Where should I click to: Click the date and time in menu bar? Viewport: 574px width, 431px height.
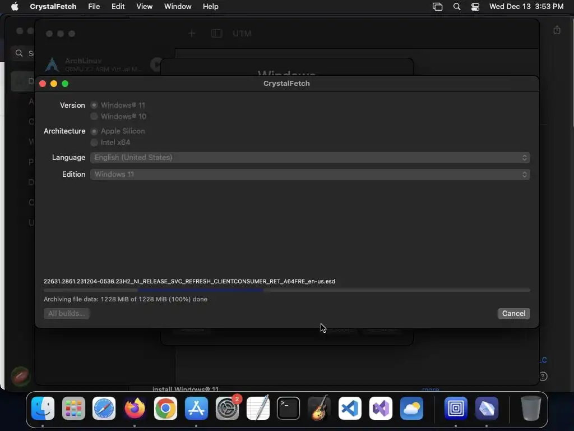coord(526,7)
